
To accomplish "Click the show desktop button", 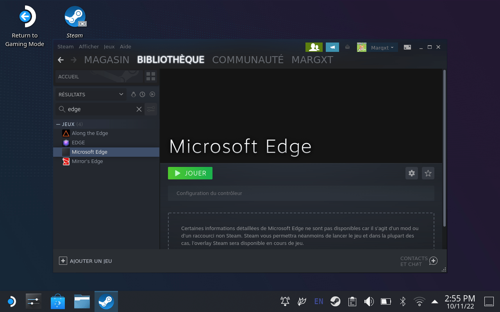I will tap(489, 301).
